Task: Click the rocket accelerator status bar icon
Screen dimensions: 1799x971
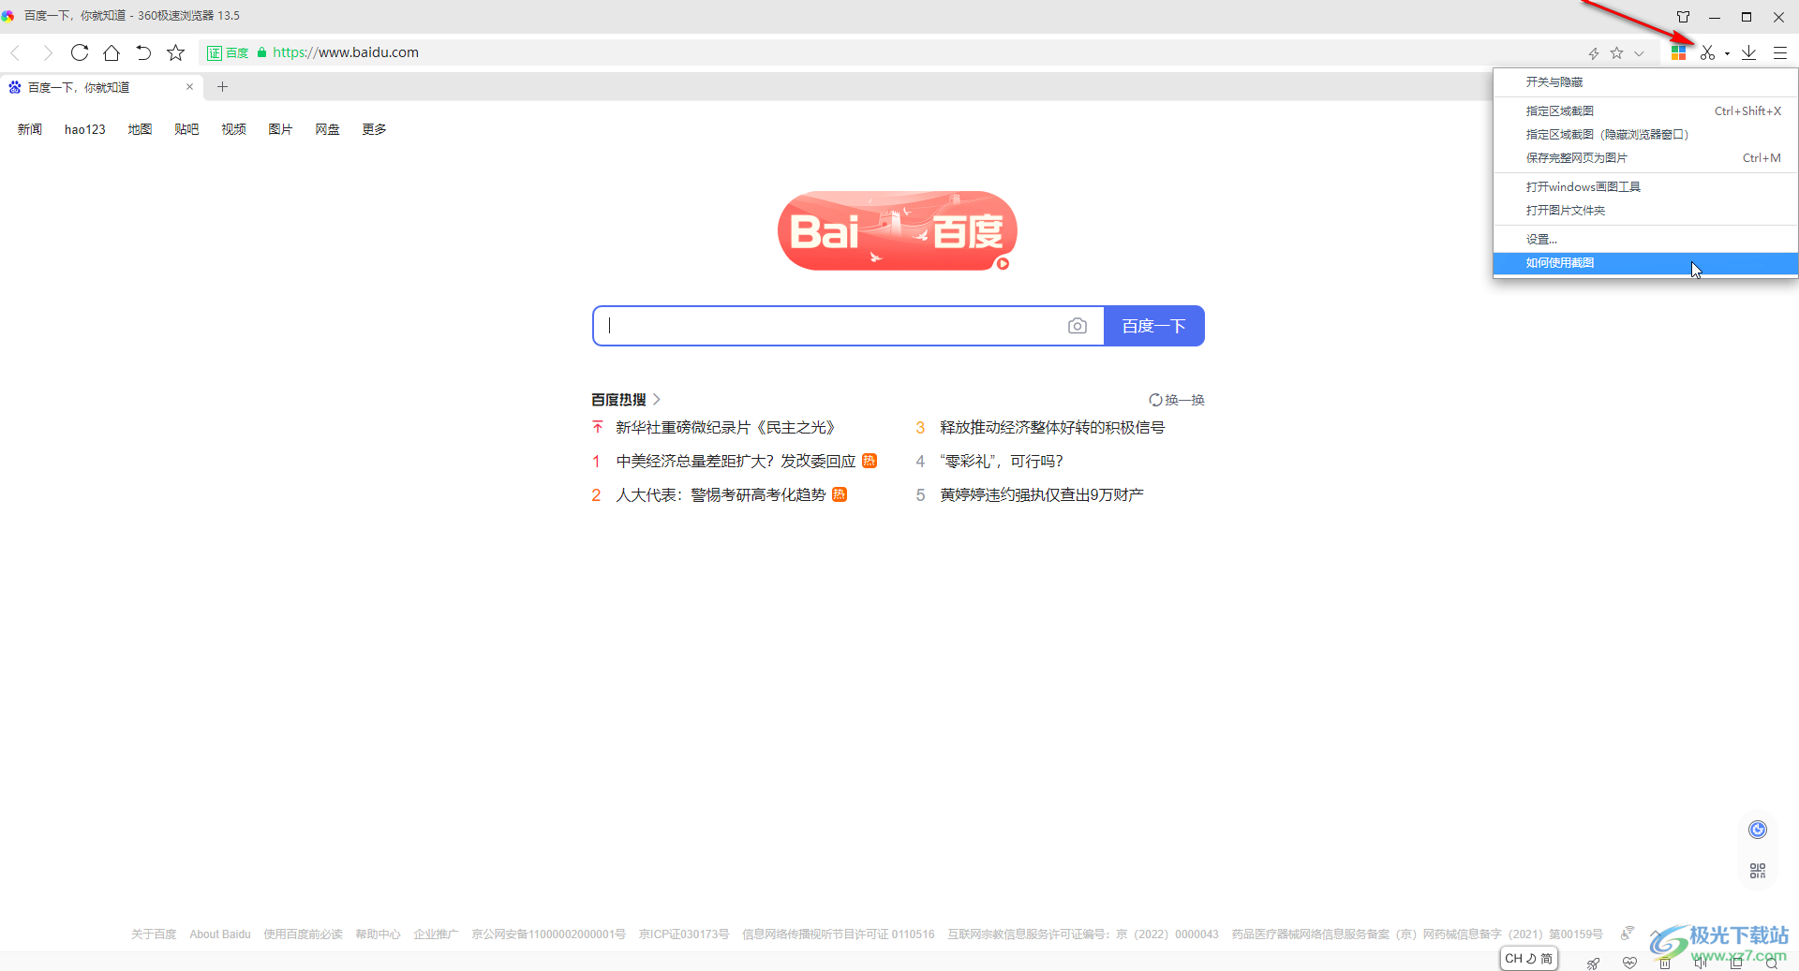Action: click(x=1593, y=964)
